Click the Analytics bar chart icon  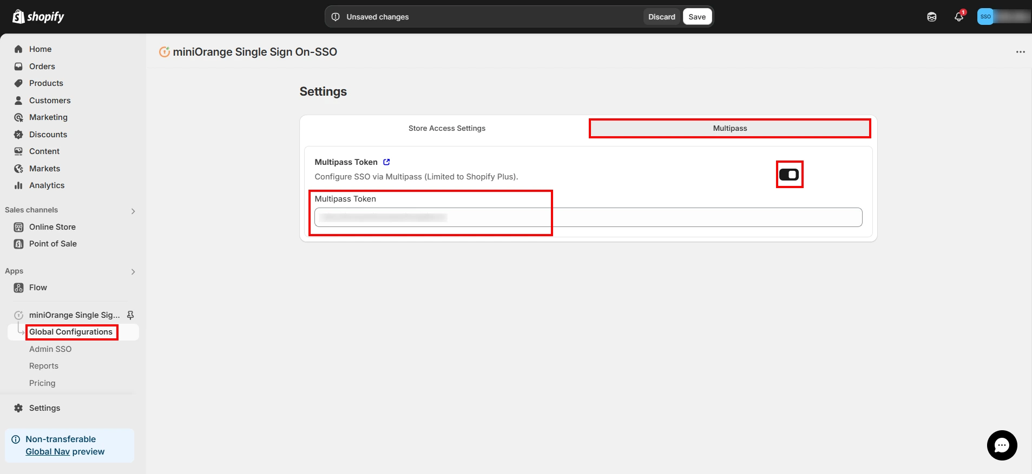click(18, 185)
